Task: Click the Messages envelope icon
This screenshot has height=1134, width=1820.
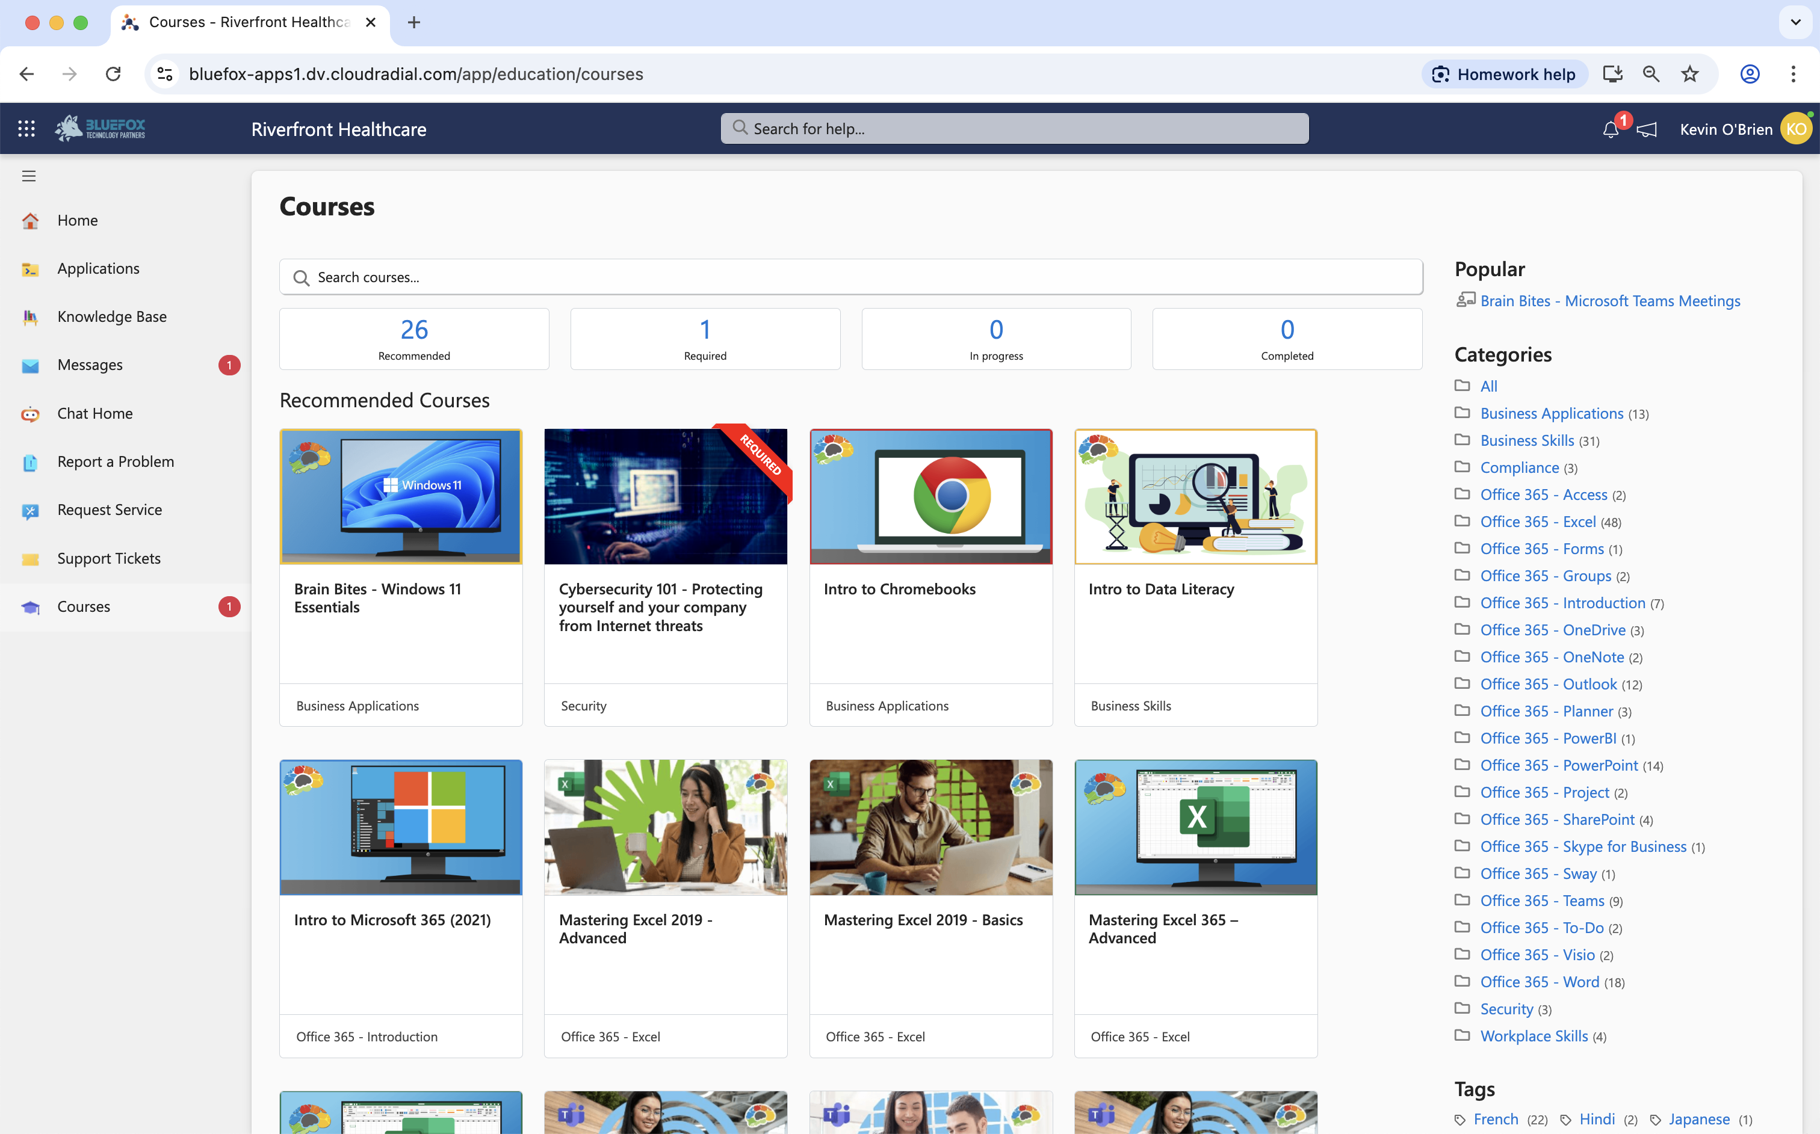Action: point(30,365)
